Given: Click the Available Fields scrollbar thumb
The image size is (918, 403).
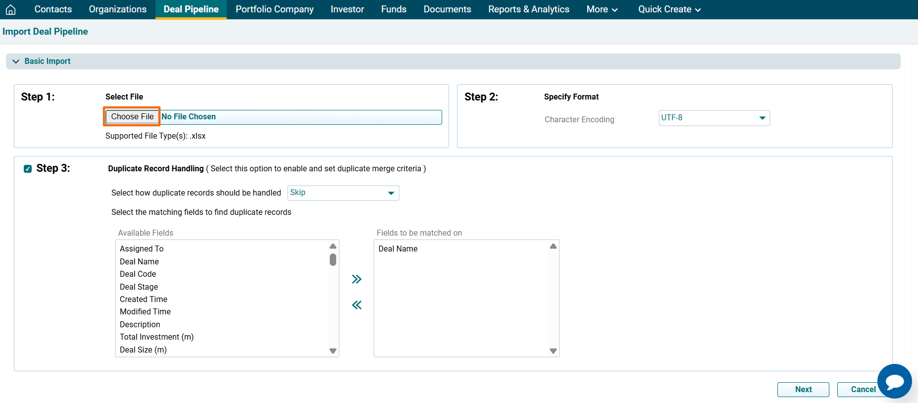Looking at the screenshot, I should (333, 259).
